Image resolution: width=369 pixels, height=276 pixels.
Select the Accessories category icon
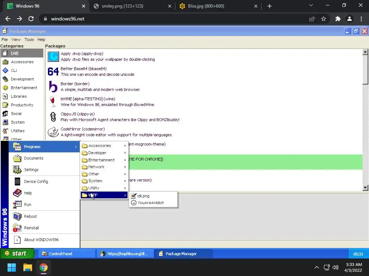[5, 62]
